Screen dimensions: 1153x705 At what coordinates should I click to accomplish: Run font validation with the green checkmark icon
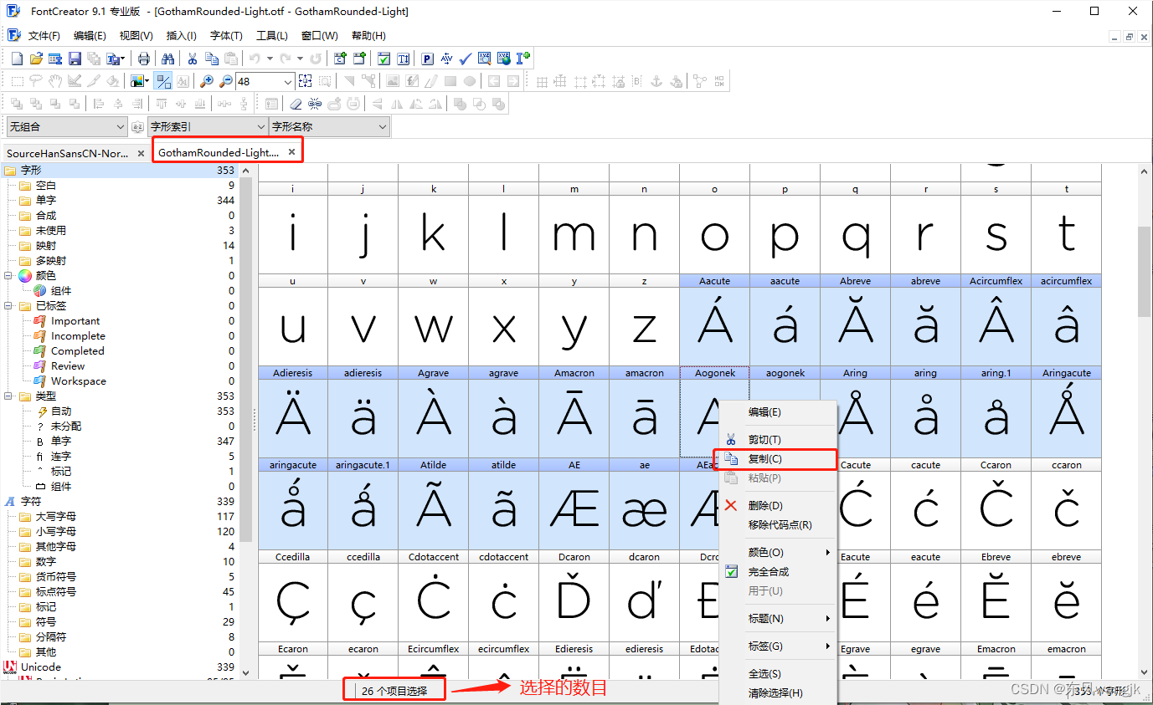point(465,58)
